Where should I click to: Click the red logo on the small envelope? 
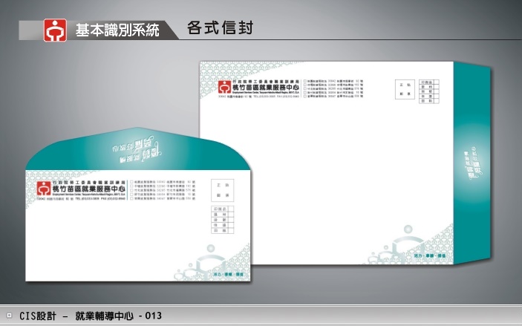point(44,186)
